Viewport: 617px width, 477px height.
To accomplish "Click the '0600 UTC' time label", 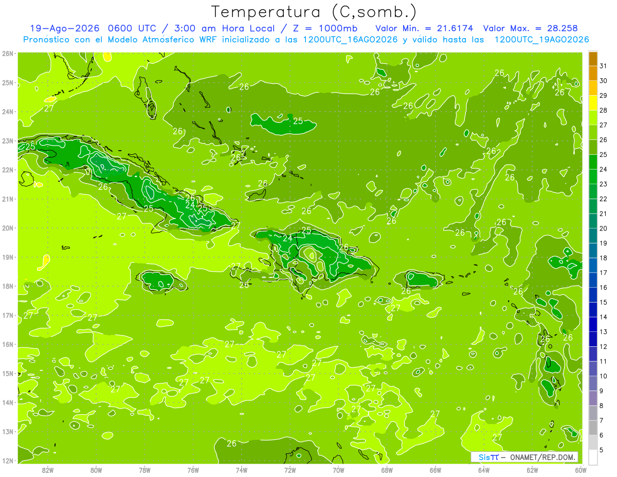I will coord(133,28).
